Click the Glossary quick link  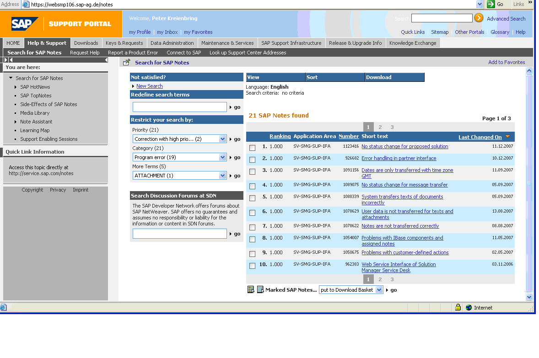click(500, 32)
